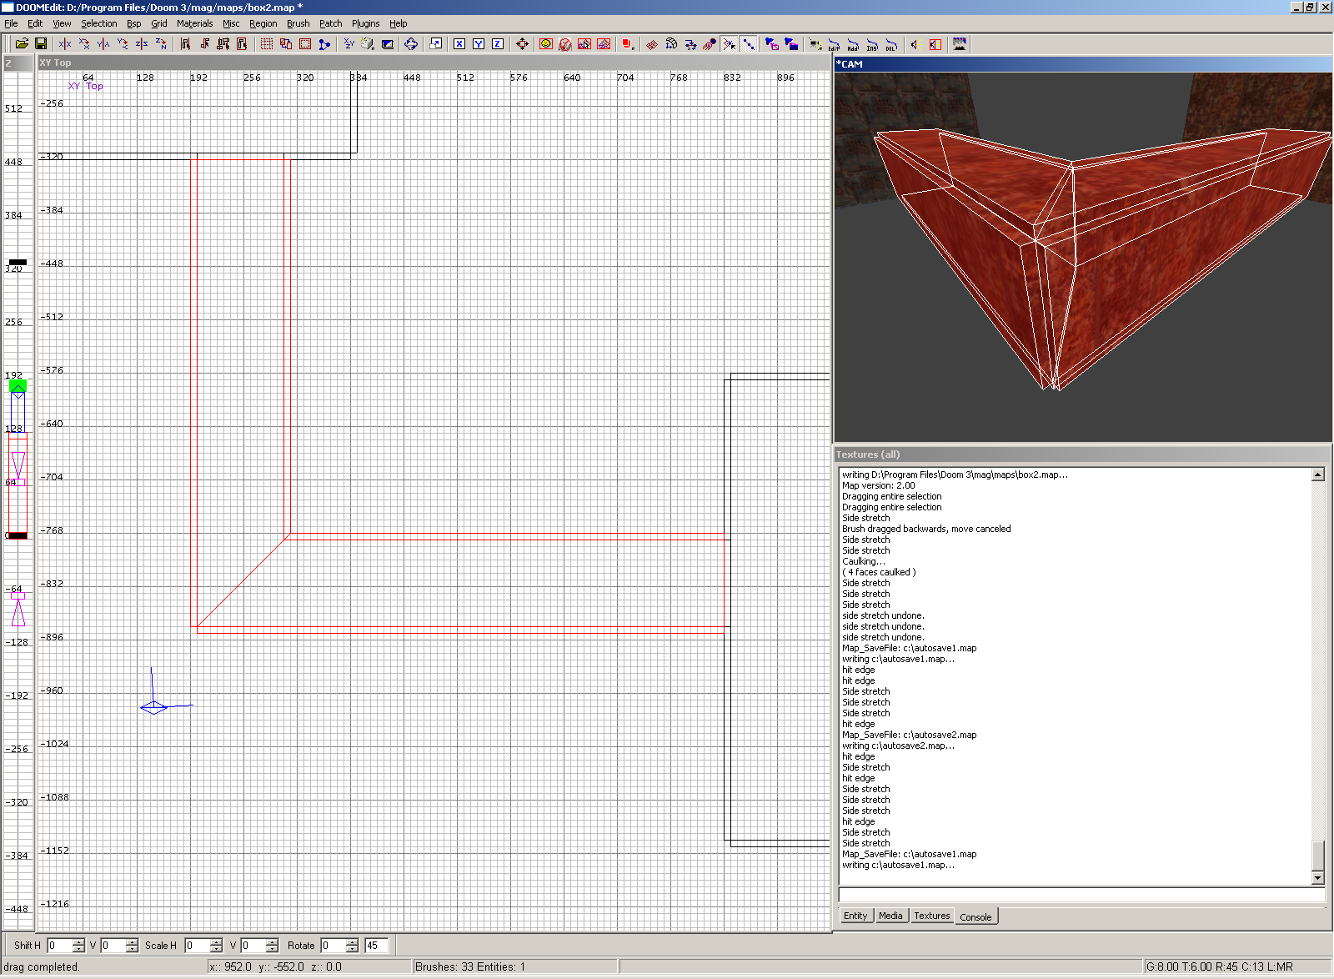Toggle the Z axis lock button
Viewport: 1334px width, 979px height.
click(x=498, y=44)
